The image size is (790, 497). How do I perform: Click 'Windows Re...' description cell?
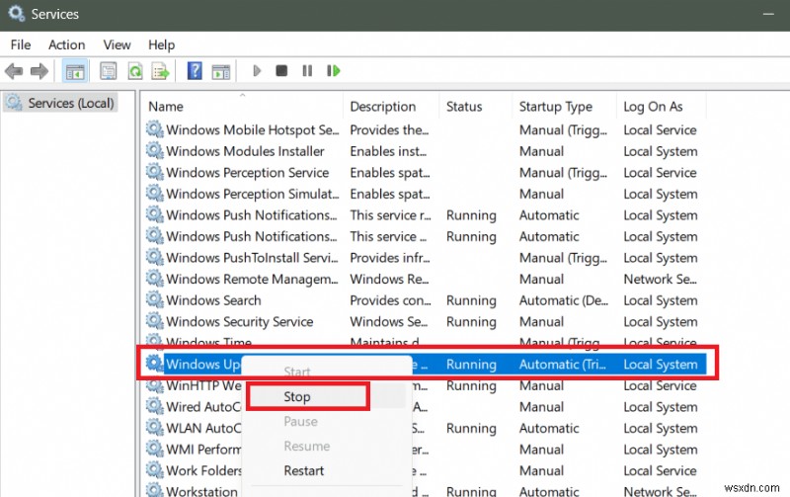pyautogui.click(x=389, y=279)
